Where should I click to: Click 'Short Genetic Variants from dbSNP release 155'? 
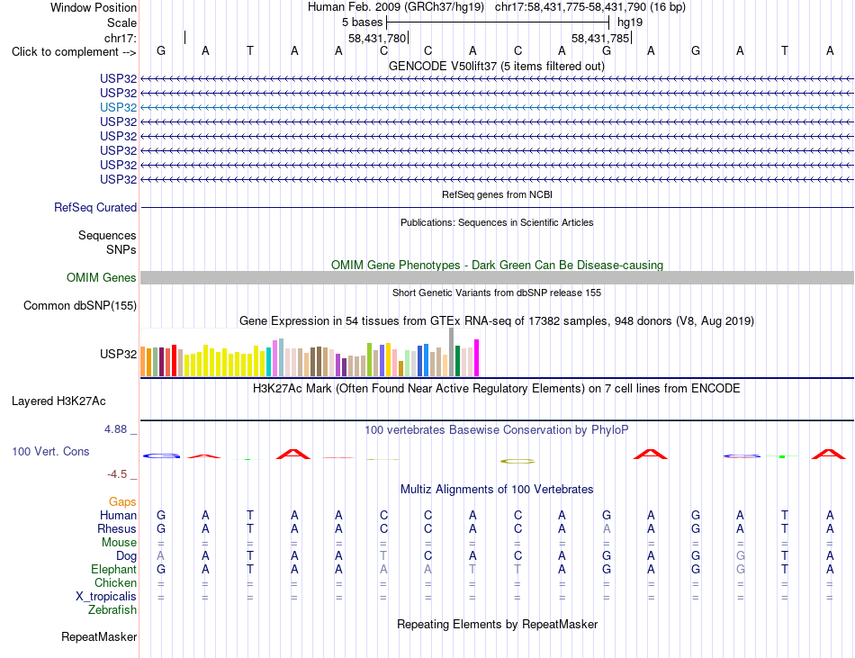click(x=497, y=293)
